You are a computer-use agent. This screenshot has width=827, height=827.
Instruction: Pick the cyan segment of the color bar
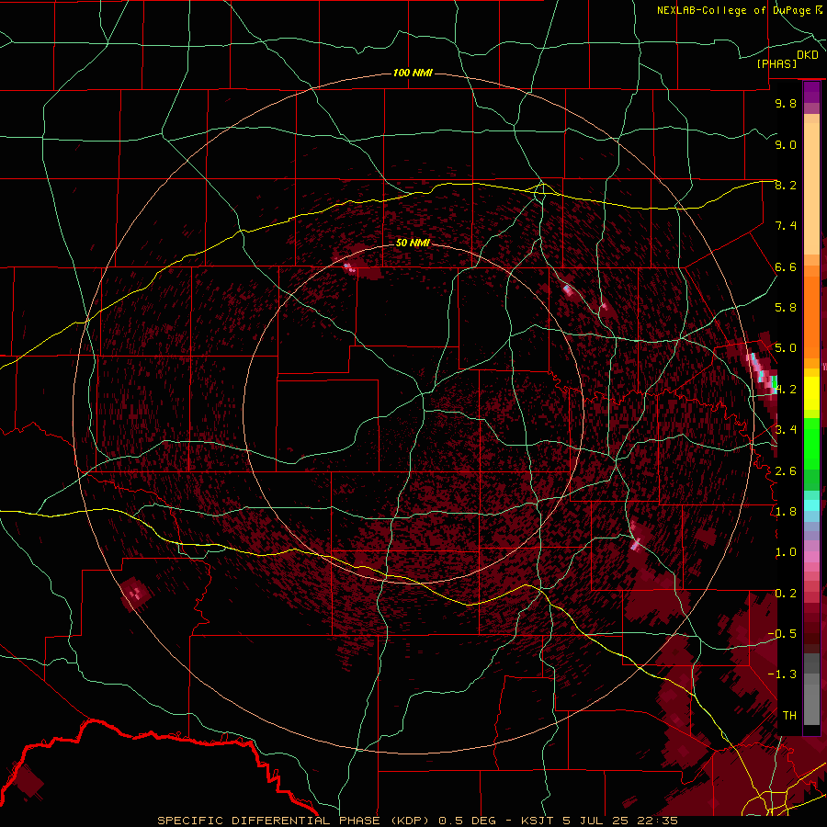[811, 505]
